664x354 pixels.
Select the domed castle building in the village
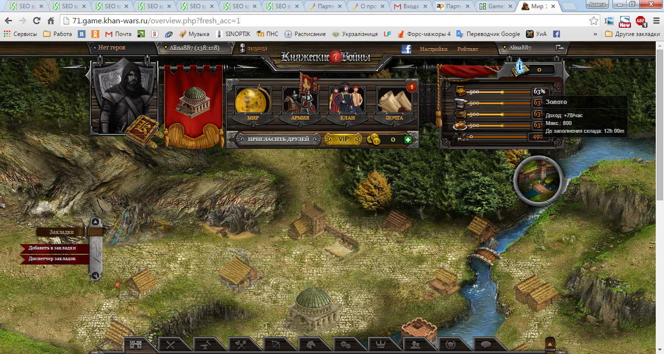(x=315, y=310)
